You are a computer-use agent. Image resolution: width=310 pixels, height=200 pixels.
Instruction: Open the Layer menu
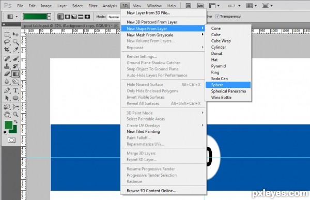(62, 6)
